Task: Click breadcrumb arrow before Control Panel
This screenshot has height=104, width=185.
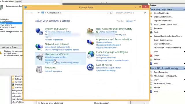Action: pos(46,13)
